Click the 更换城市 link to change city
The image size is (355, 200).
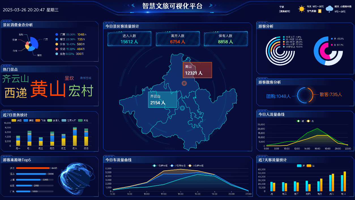284,12
